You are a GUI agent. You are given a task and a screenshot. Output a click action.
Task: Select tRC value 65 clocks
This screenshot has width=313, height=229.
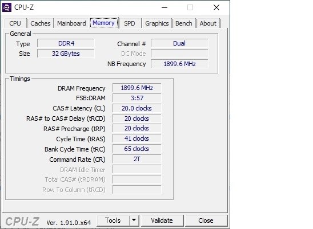point(137,149)
